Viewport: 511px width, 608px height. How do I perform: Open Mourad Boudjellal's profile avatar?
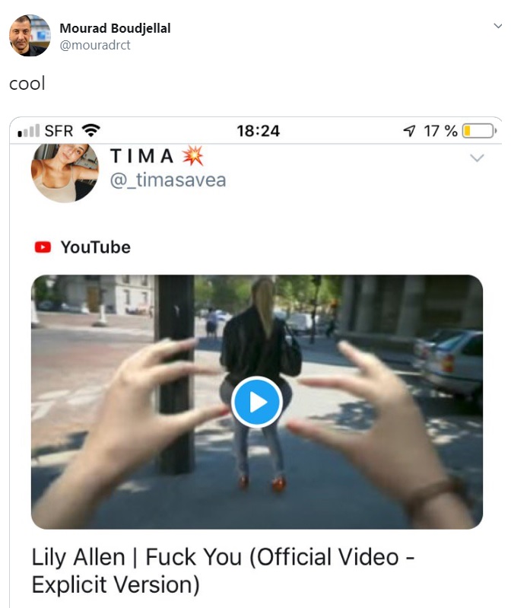coord(30,35)
